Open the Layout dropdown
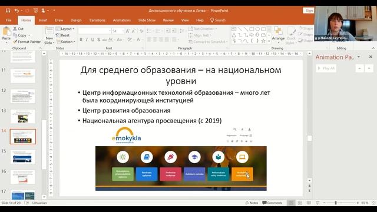Image resolution: width=377 pixels, height=212 pixels. pyautogui.click(x=65, y=29)
